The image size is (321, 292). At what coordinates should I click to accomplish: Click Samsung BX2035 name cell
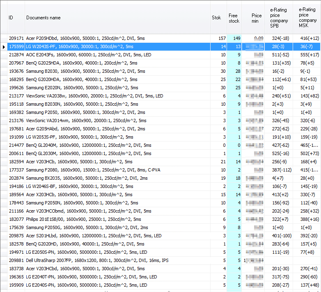117,178
